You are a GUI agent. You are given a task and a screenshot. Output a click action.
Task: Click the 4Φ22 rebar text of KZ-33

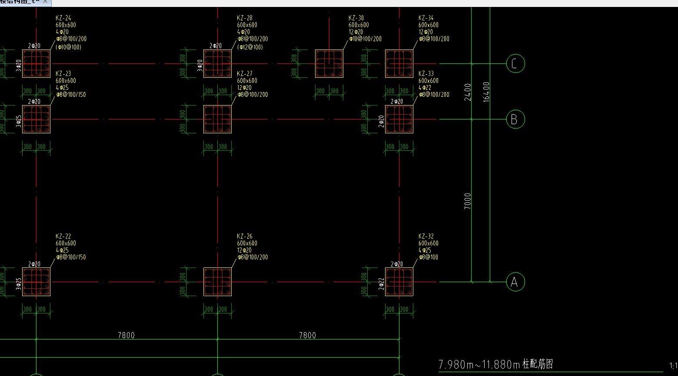[425, 88]
